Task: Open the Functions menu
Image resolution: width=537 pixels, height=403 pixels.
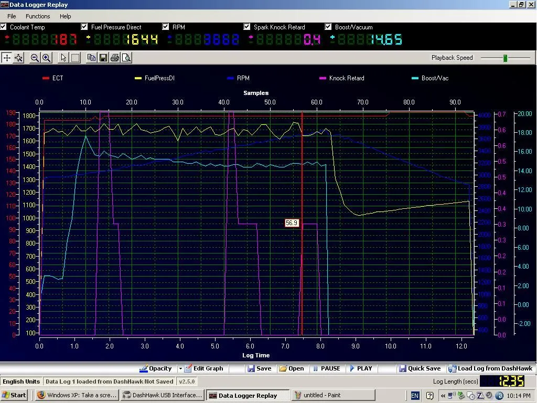Action: 38,16
